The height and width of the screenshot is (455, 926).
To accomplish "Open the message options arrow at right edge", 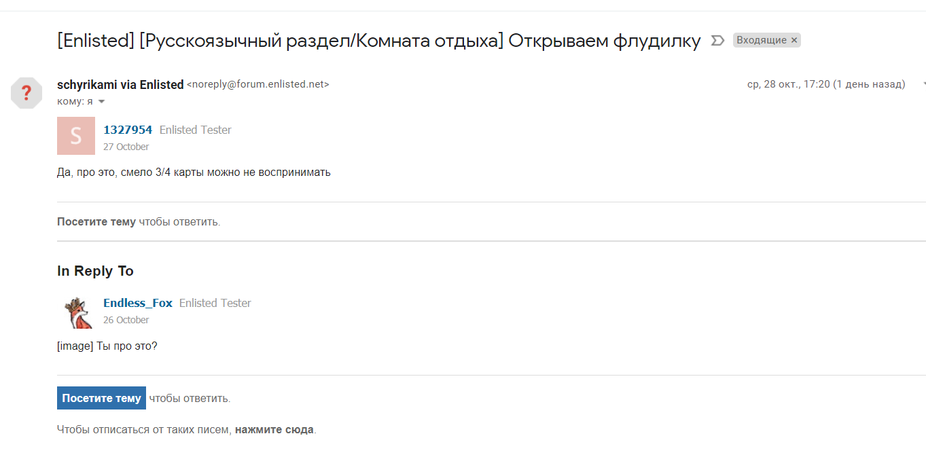I will coord(923,84).
